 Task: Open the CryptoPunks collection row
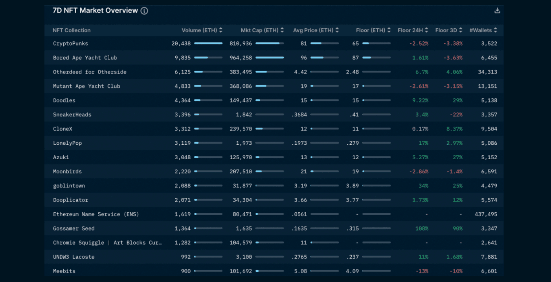(x=274, y=44)
